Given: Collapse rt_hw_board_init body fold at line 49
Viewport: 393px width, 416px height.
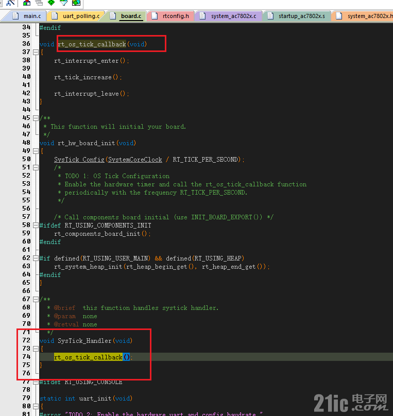Looking at the screenshot, I should 36,151.
